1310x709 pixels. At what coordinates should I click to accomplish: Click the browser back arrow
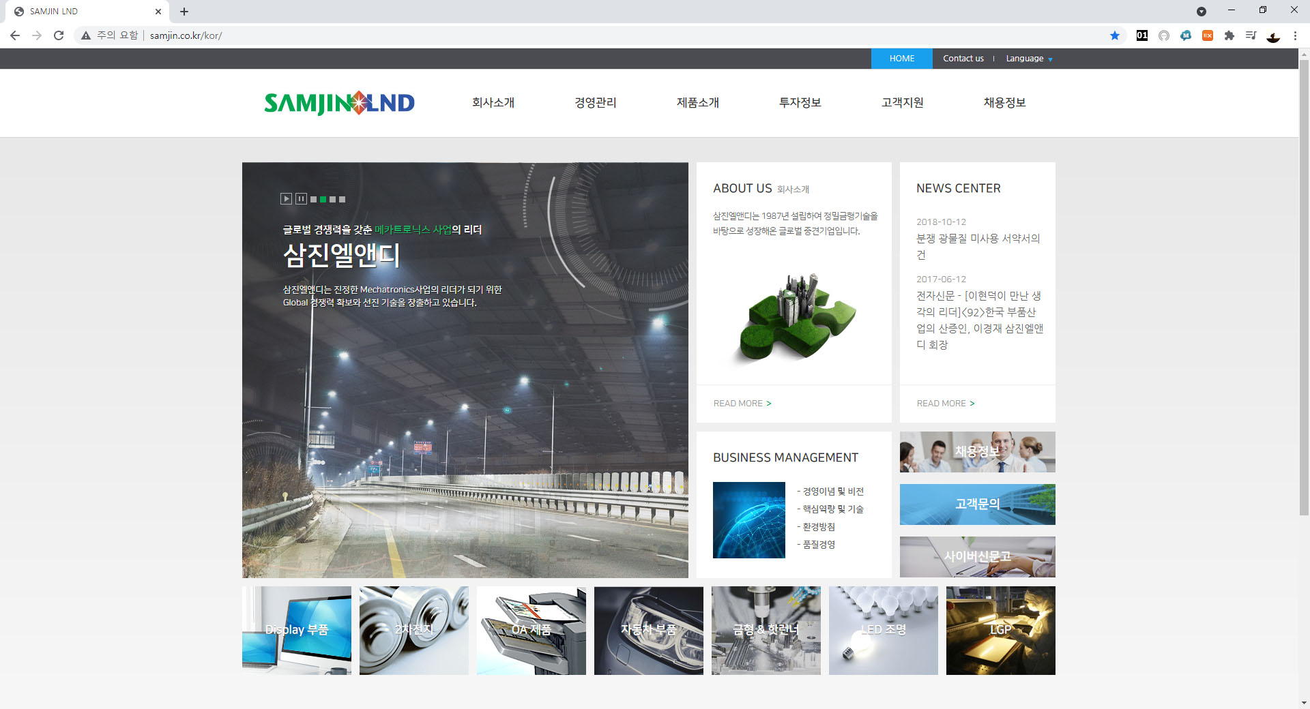tap(15, 35)
